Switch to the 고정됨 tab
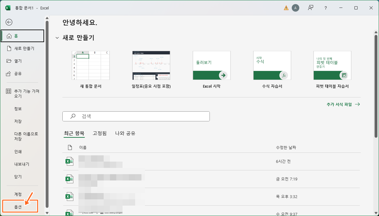 100,133
